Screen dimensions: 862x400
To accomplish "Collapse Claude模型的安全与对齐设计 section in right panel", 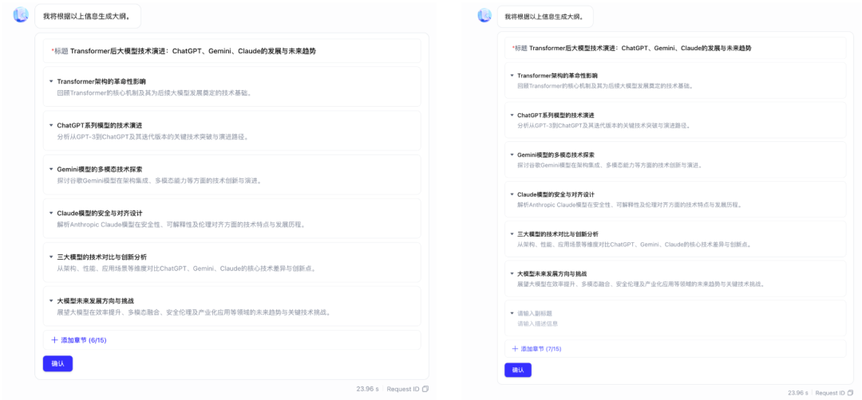I will (x=512, y=194).
